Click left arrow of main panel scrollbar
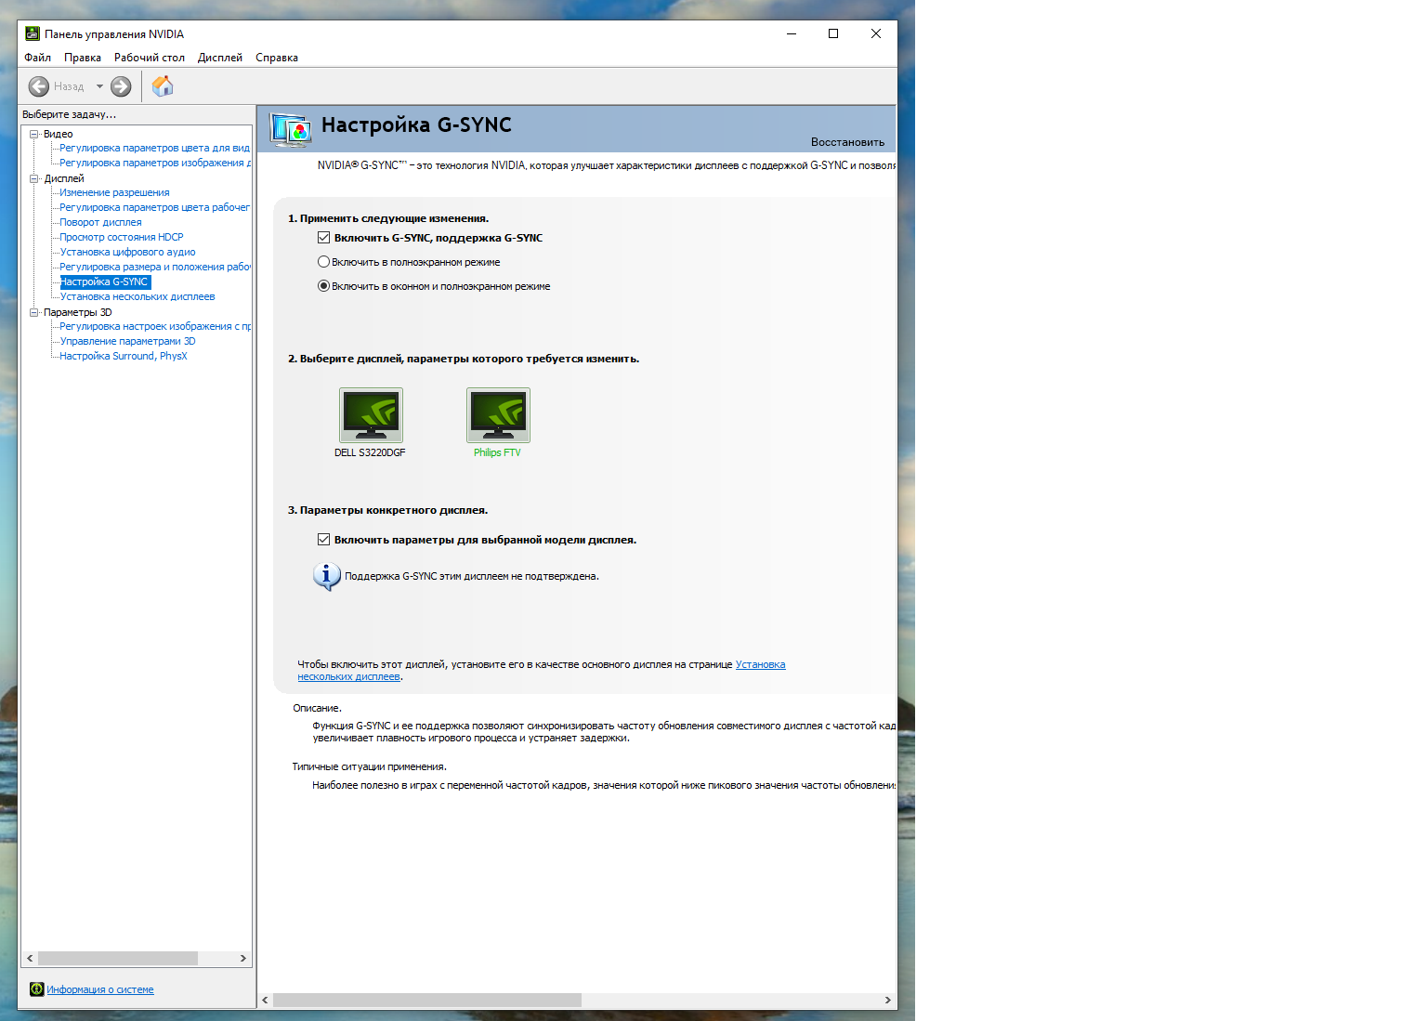The width and height of the screenshot is (1427, 1021). click(265, 1000)
